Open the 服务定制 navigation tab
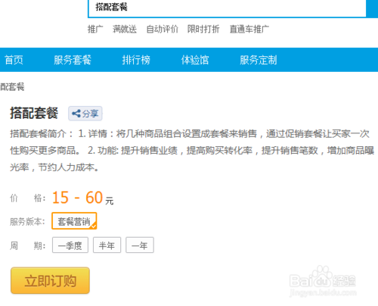 coord(259,60)
